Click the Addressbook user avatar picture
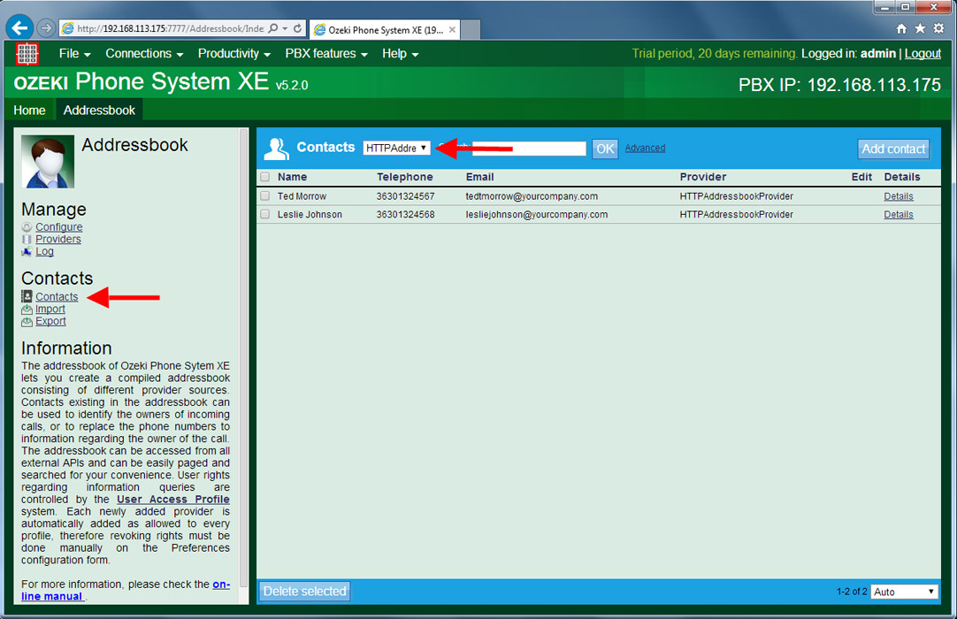The image size is (957, 619). pos(48,161)
